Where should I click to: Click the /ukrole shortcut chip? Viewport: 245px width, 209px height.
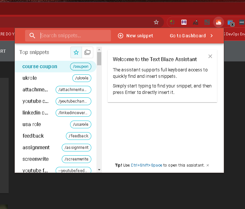[82, 78]
